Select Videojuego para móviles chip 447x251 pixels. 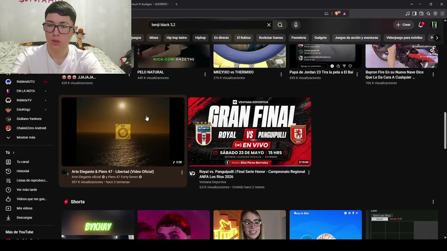pyautogui.click(x=404, y=38)
